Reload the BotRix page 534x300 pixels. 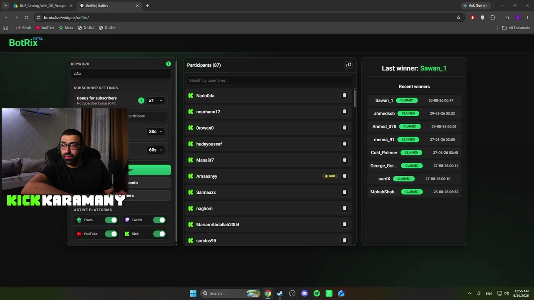[x=26, y=17]
